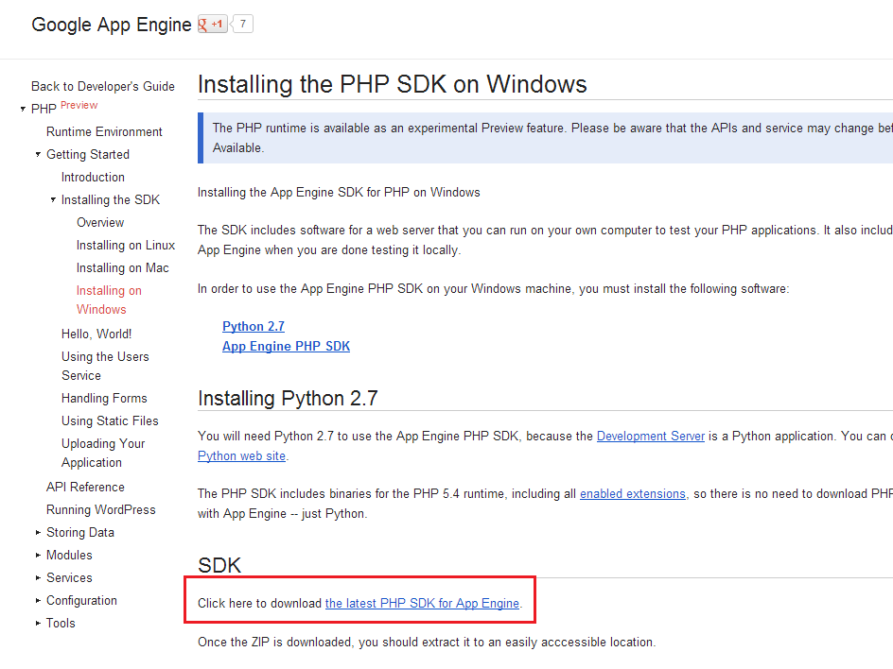The image size is (893, 669).
Task: Download the latest PHP SDK for App Engine
Action: click(422, 604)
